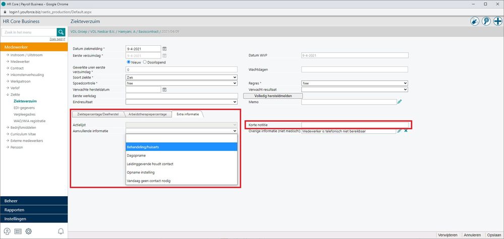Viewport: 504px width, 239px height.
Task: Select the Nieuw radio button
Action: [129, 62]
